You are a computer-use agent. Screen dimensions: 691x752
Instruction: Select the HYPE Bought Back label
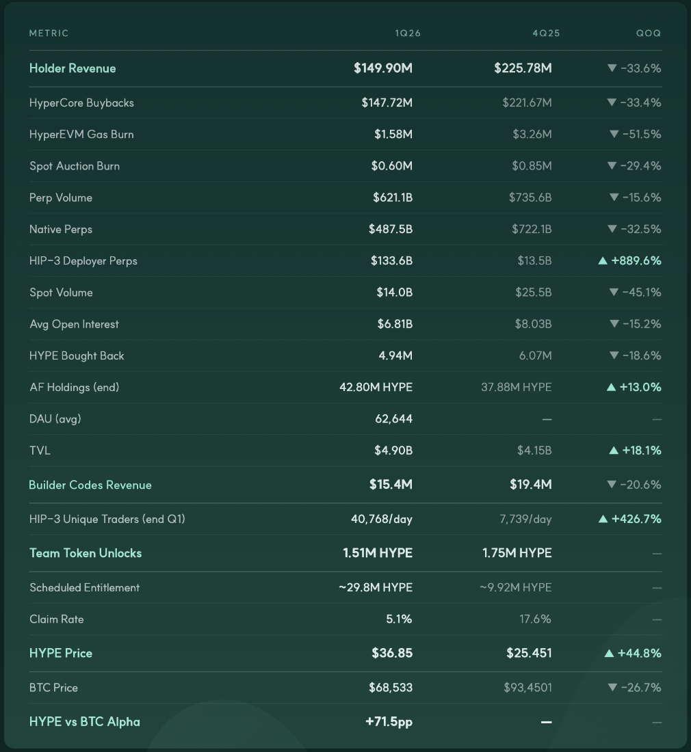pyautogui.click(x=77, y=356)
